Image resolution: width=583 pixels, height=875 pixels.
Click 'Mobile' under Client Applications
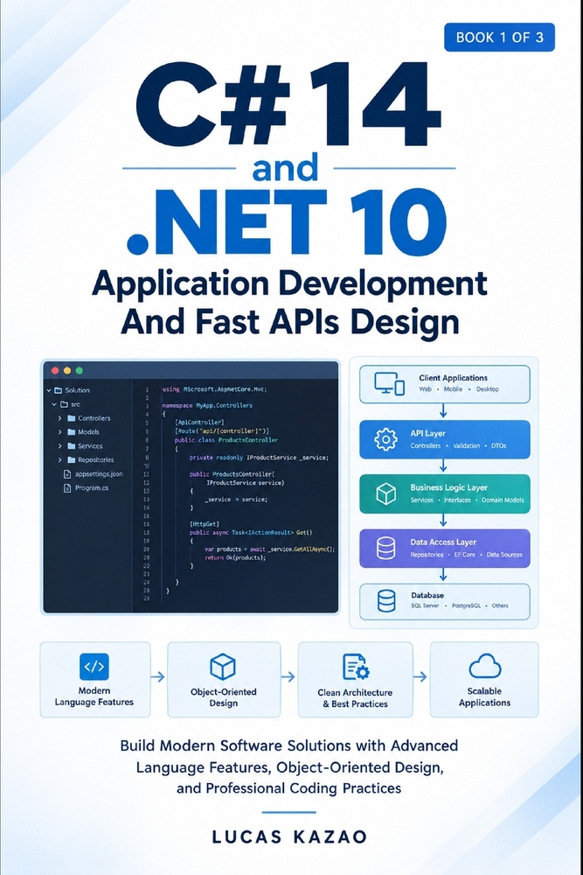(x=453, y=389)
